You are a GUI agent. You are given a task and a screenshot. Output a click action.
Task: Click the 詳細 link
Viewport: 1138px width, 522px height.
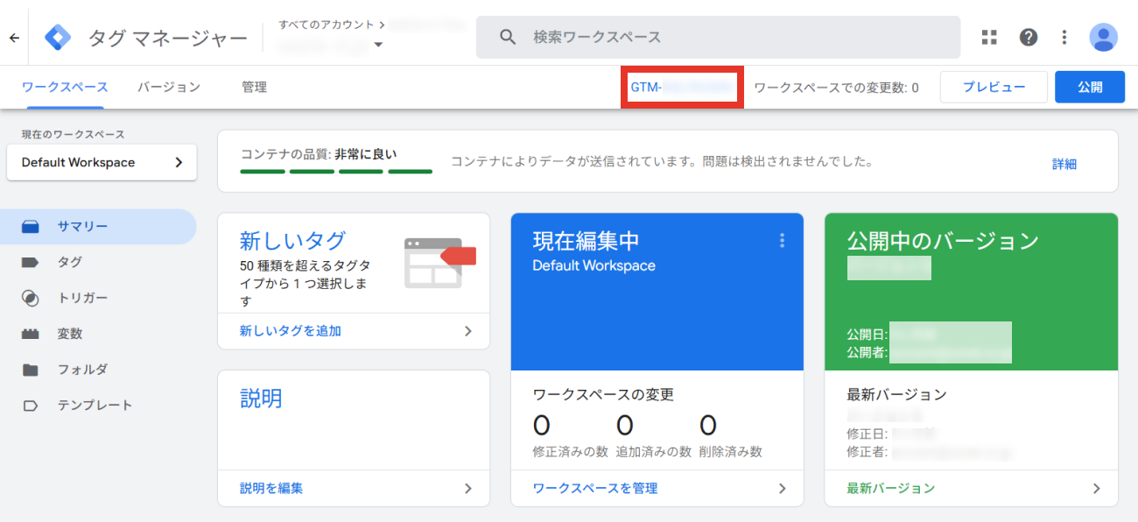(1064, 164)
